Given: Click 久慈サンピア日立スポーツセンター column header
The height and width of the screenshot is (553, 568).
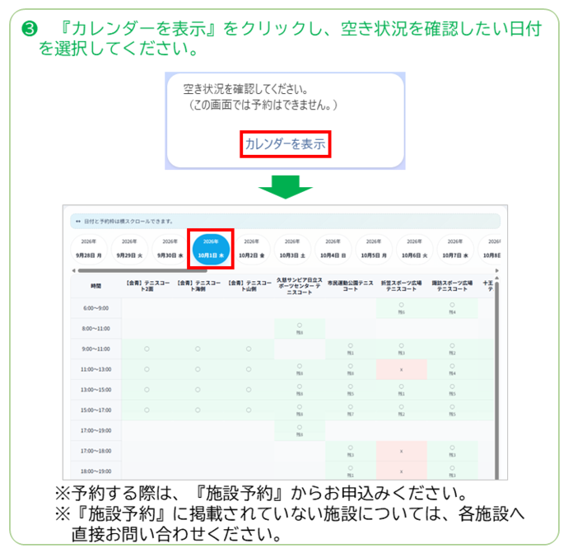Looking at the screenshot, I should tap(300, 286).
